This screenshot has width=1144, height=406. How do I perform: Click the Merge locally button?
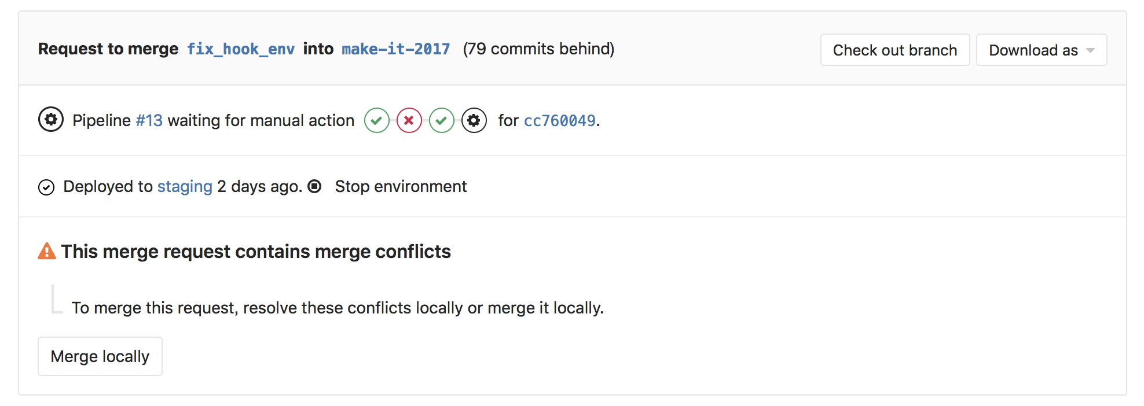click(100, 356)
